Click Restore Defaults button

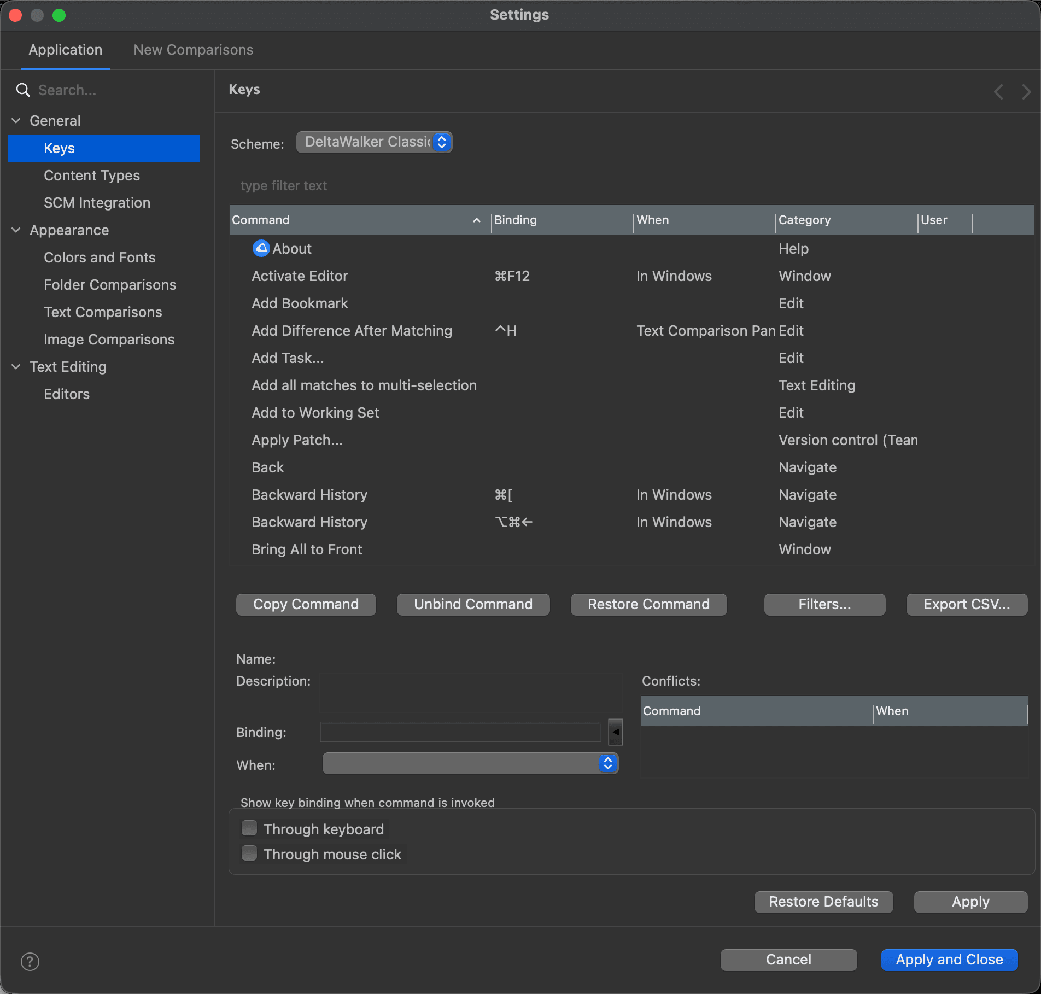[824, 902]
